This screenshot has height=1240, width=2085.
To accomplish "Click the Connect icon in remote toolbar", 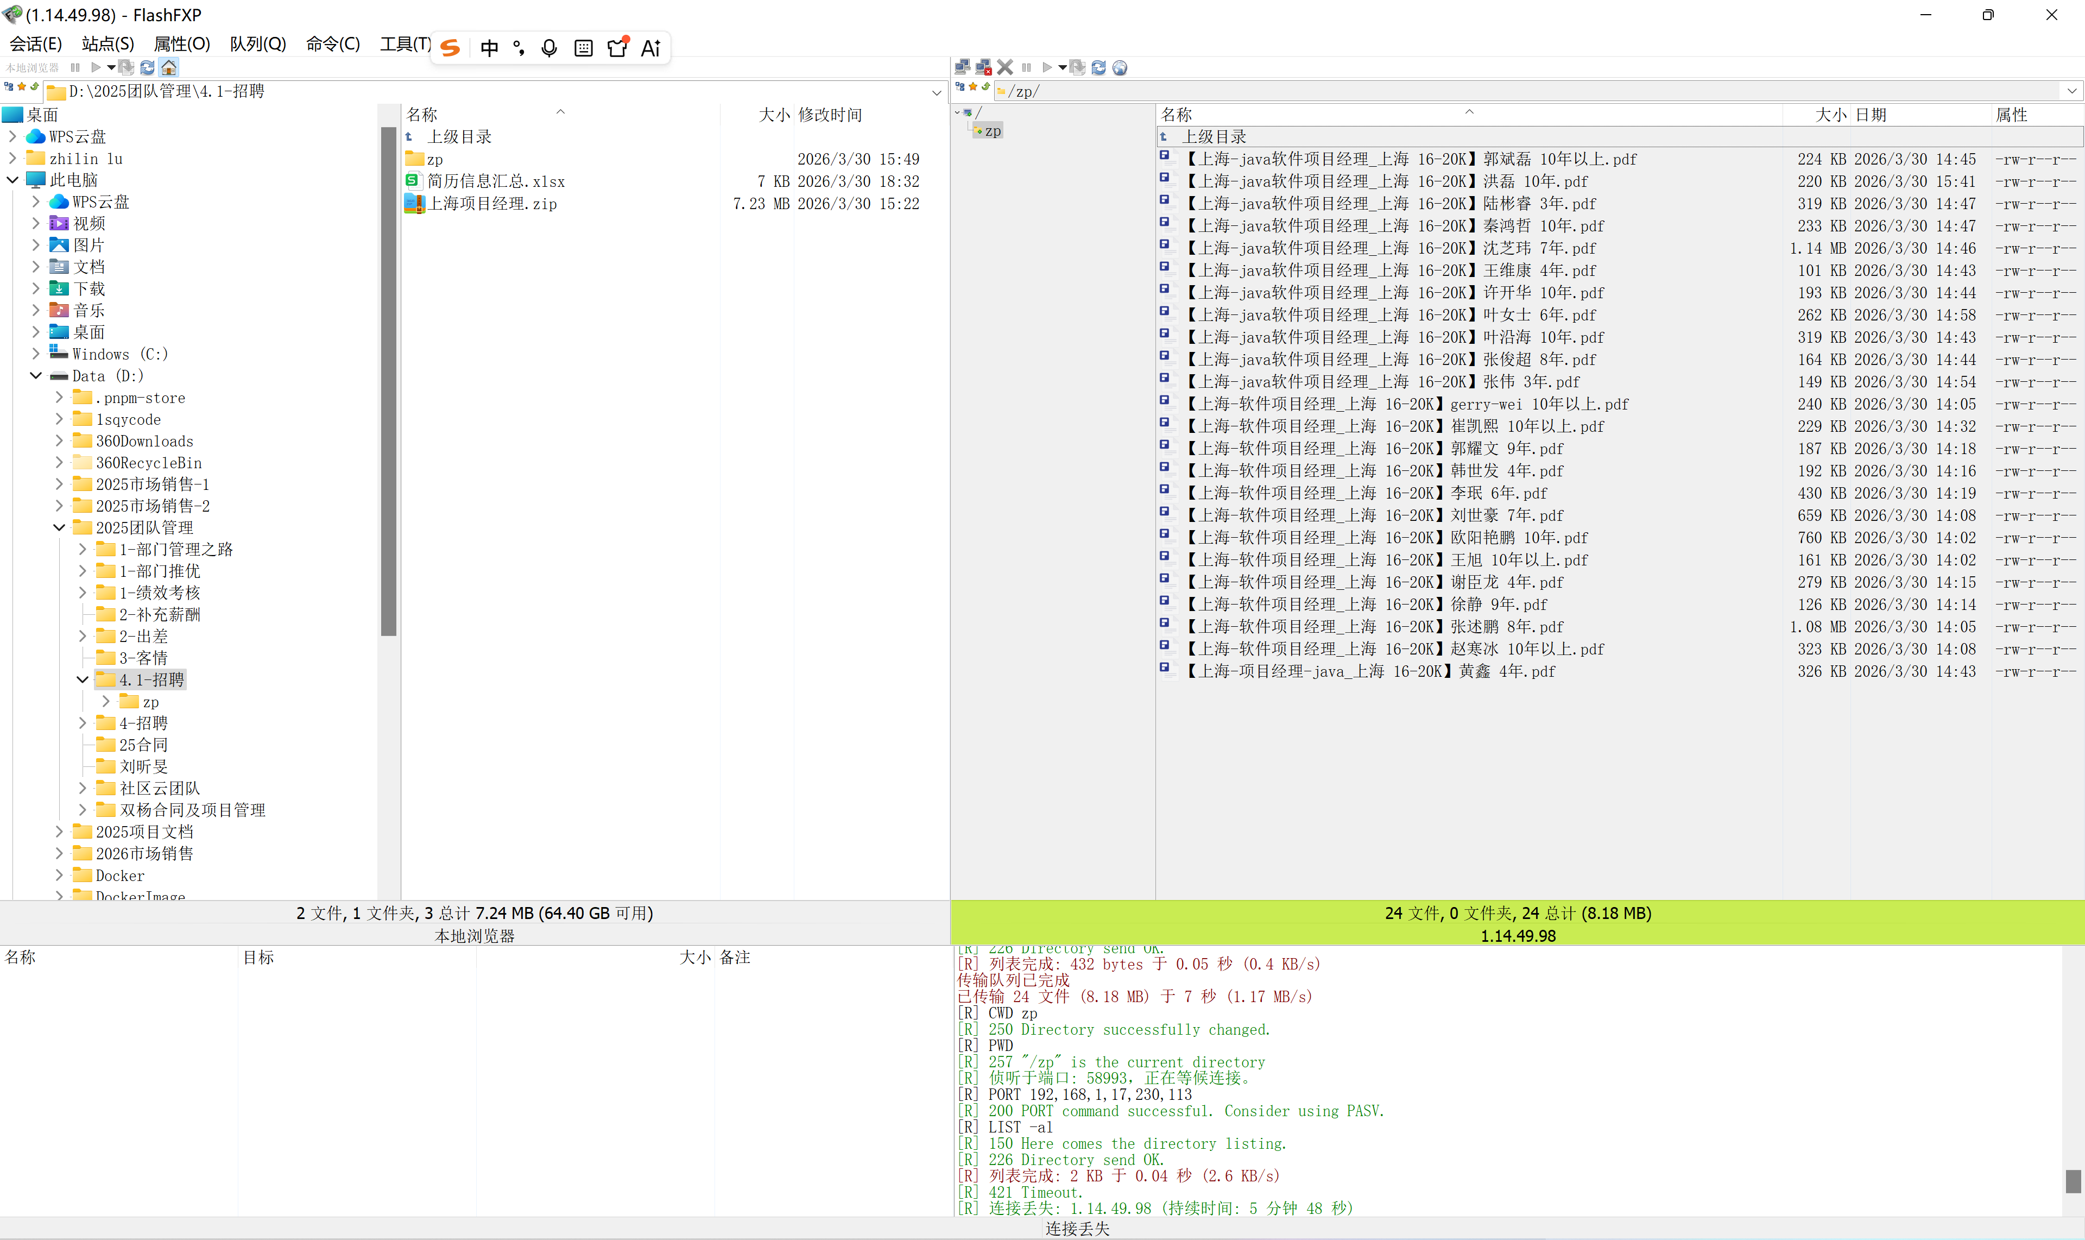I will pyautogui.click(x=962, y=67).
